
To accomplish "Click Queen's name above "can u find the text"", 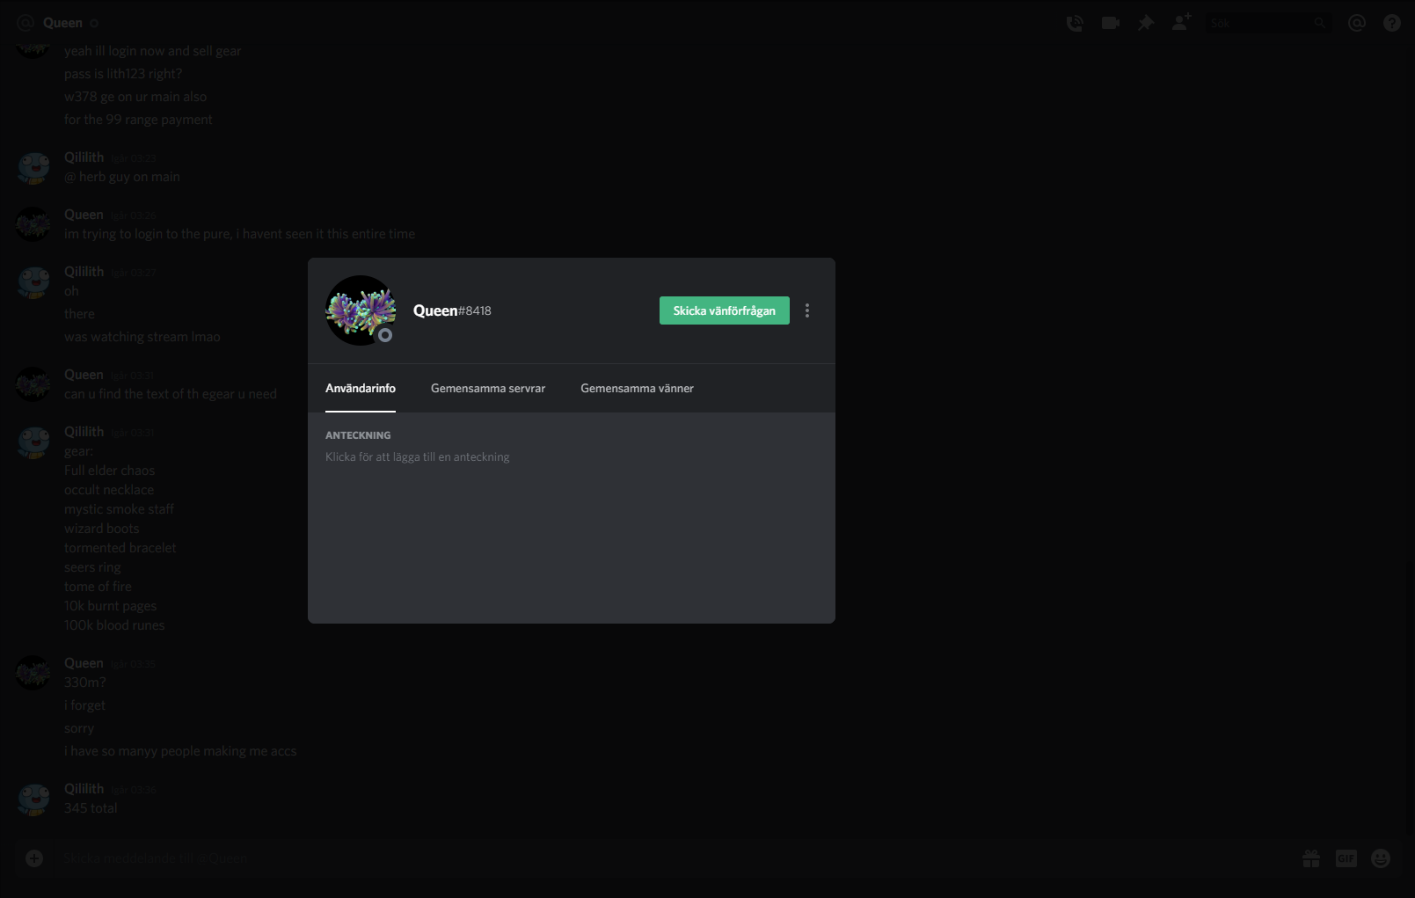I will pyautogui.click(x=84, y=374).
